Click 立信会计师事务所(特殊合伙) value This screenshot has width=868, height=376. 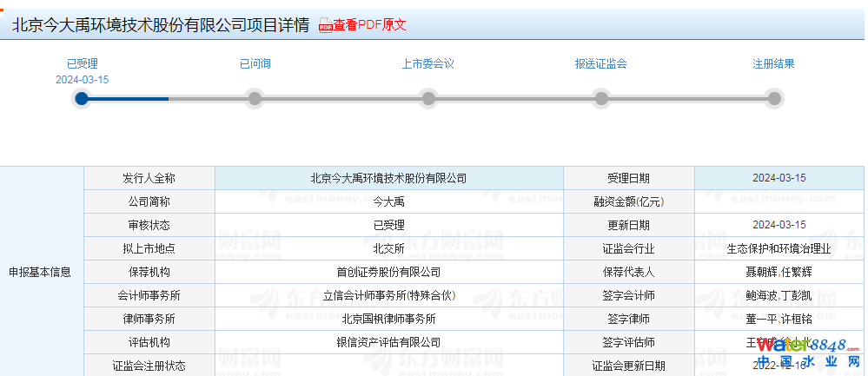click(x=388, y=295)
